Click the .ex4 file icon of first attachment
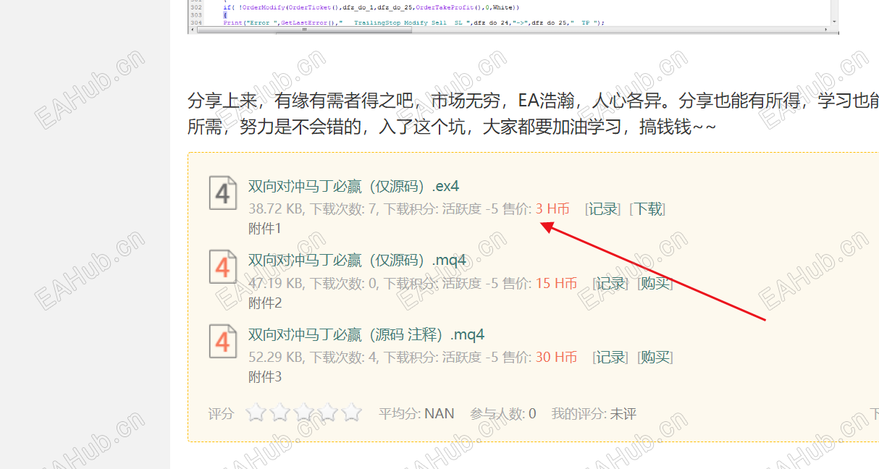 coord(223,193)
